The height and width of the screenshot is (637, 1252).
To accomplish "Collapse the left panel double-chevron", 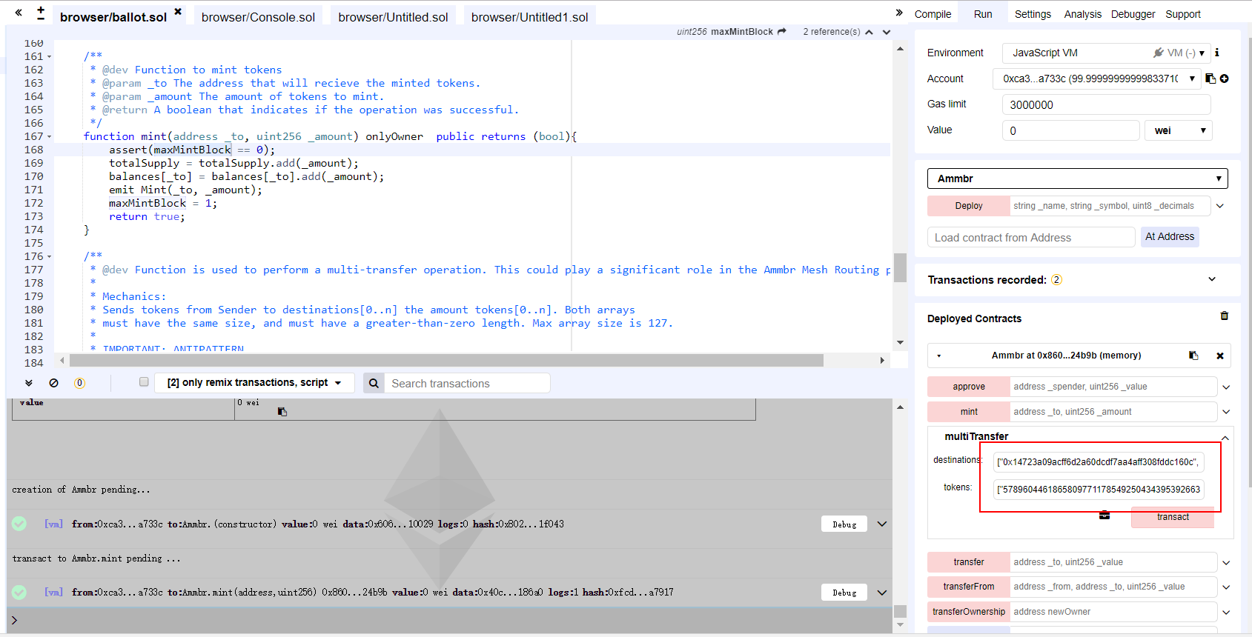I will [19, 13].
